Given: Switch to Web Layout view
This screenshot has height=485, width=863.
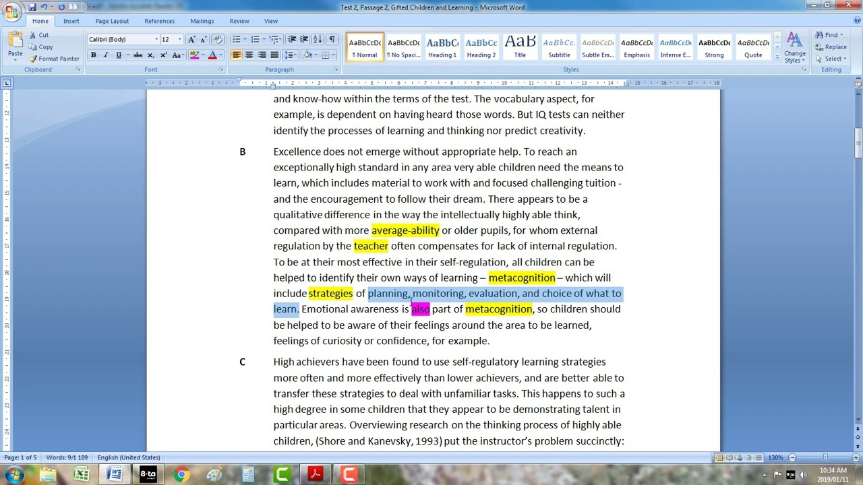Looking at the screenshot, I should (x=738, y=457).
